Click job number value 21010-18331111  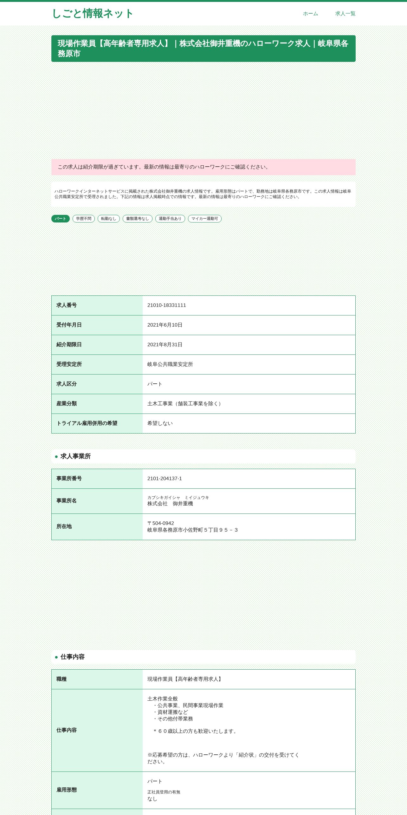click(x=167, y=305)
